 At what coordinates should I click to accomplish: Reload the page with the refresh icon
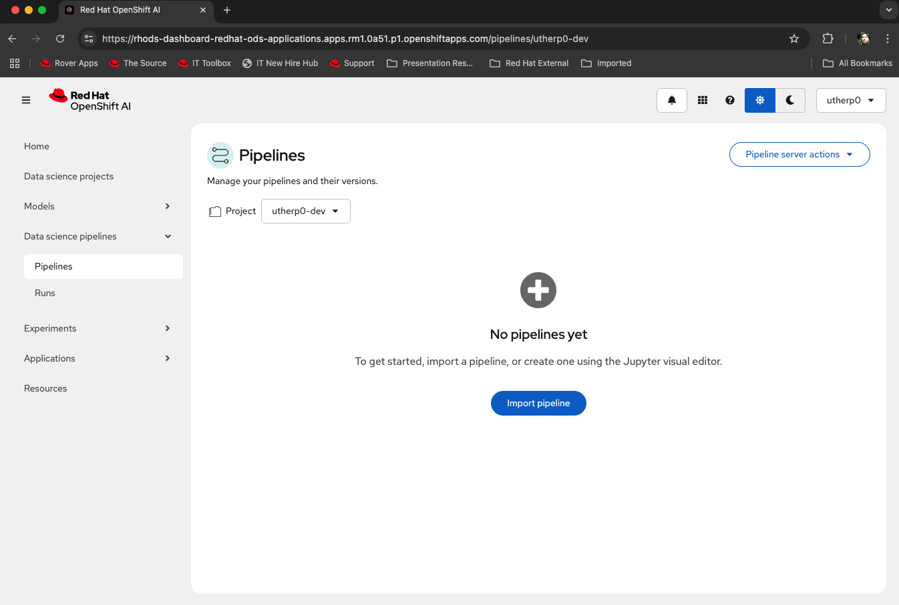60,39
